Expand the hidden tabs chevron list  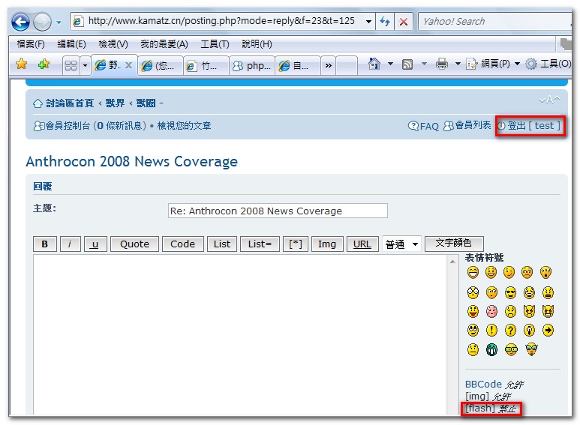tap(328, 65)
